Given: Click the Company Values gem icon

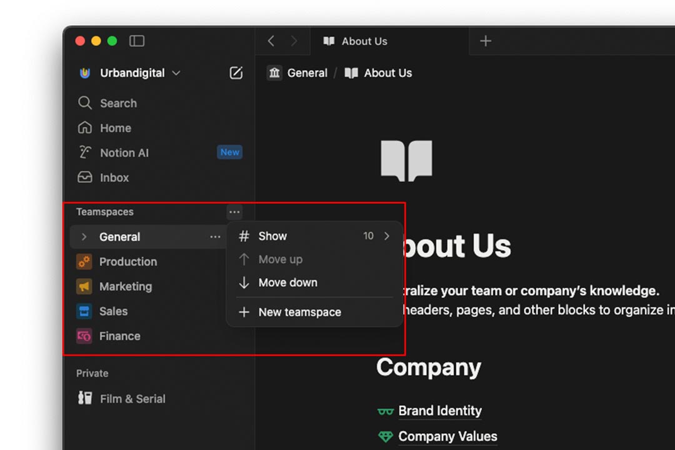Looking at the screenshot, I should point(385,437).
